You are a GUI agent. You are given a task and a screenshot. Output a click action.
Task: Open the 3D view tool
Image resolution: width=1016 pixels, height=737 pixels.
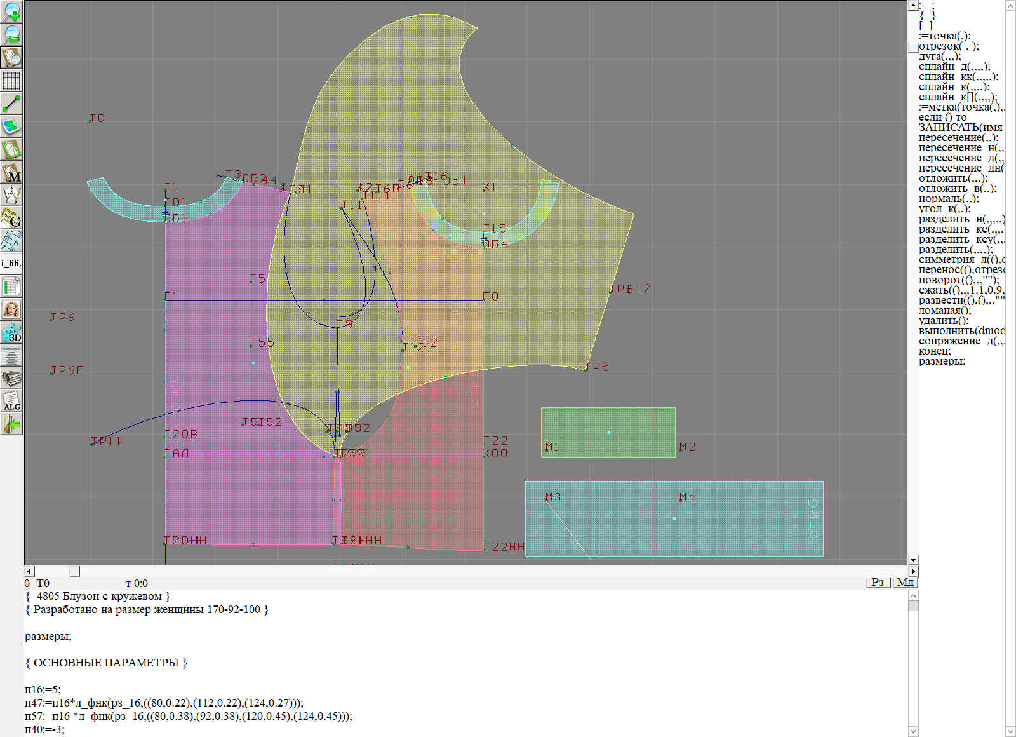point(11,332)
